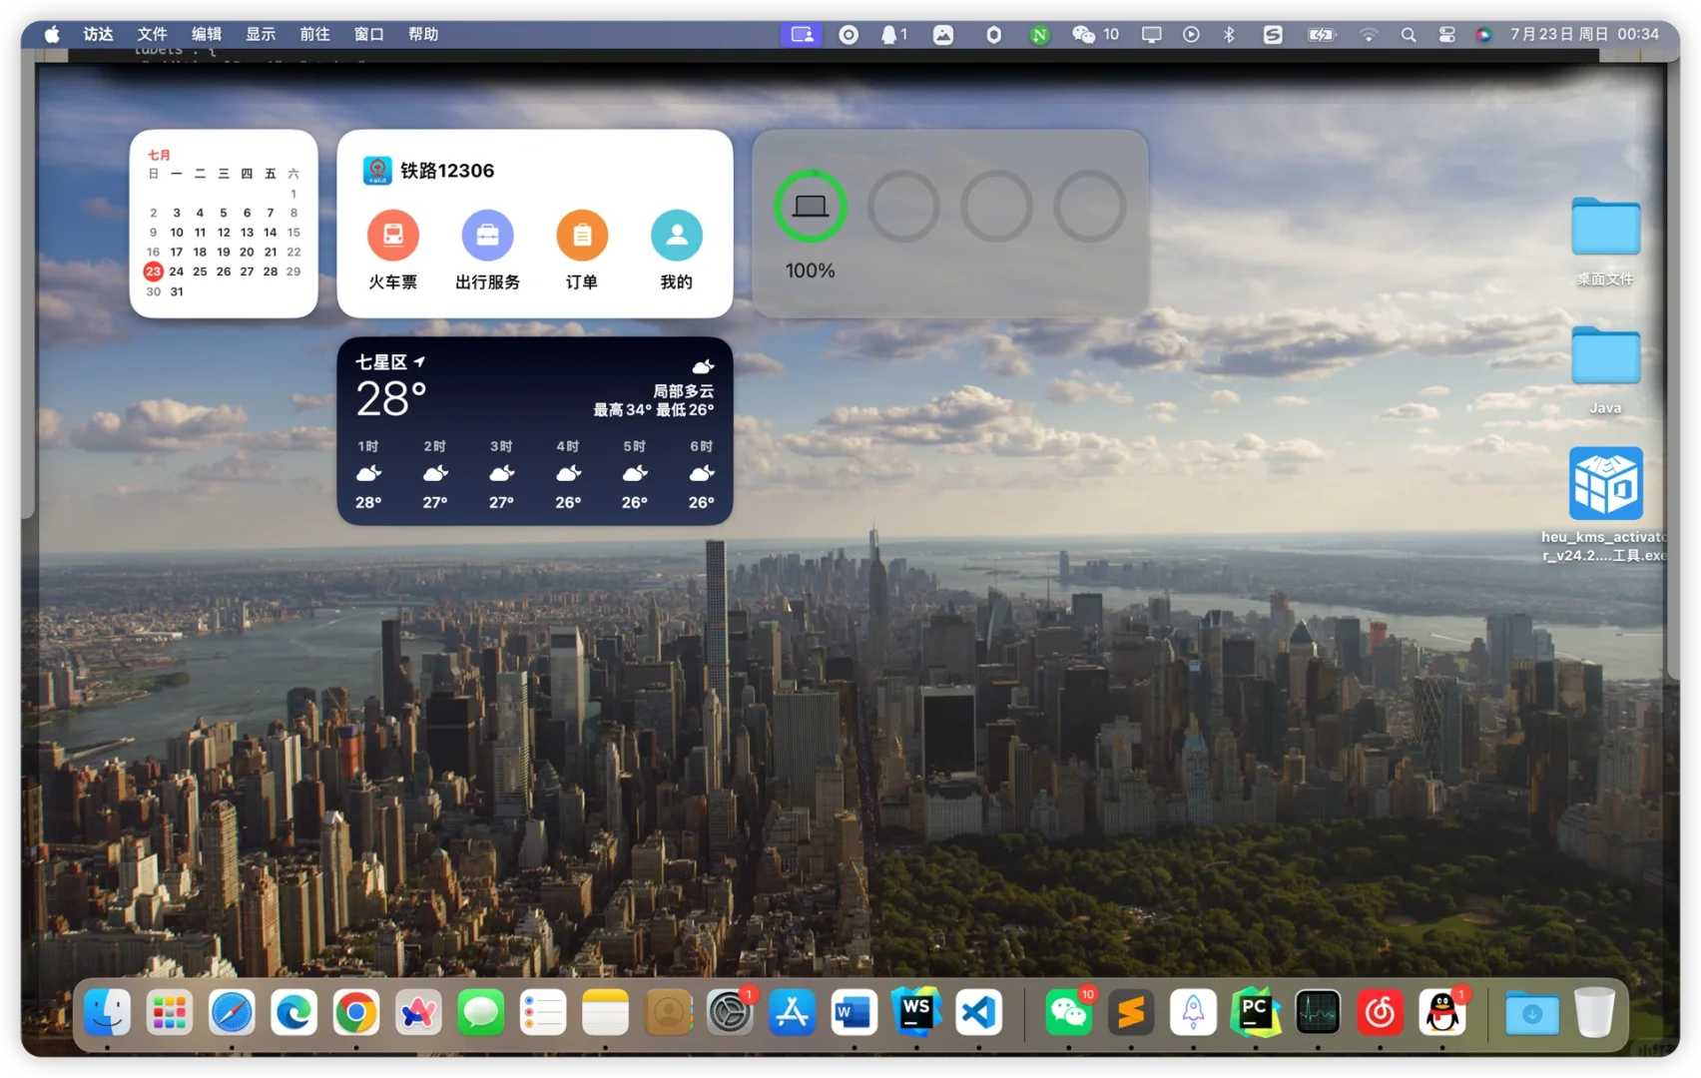1701x1078 pixels.
Task: Open the 窗口 menu
Action: tap(368, 34)
